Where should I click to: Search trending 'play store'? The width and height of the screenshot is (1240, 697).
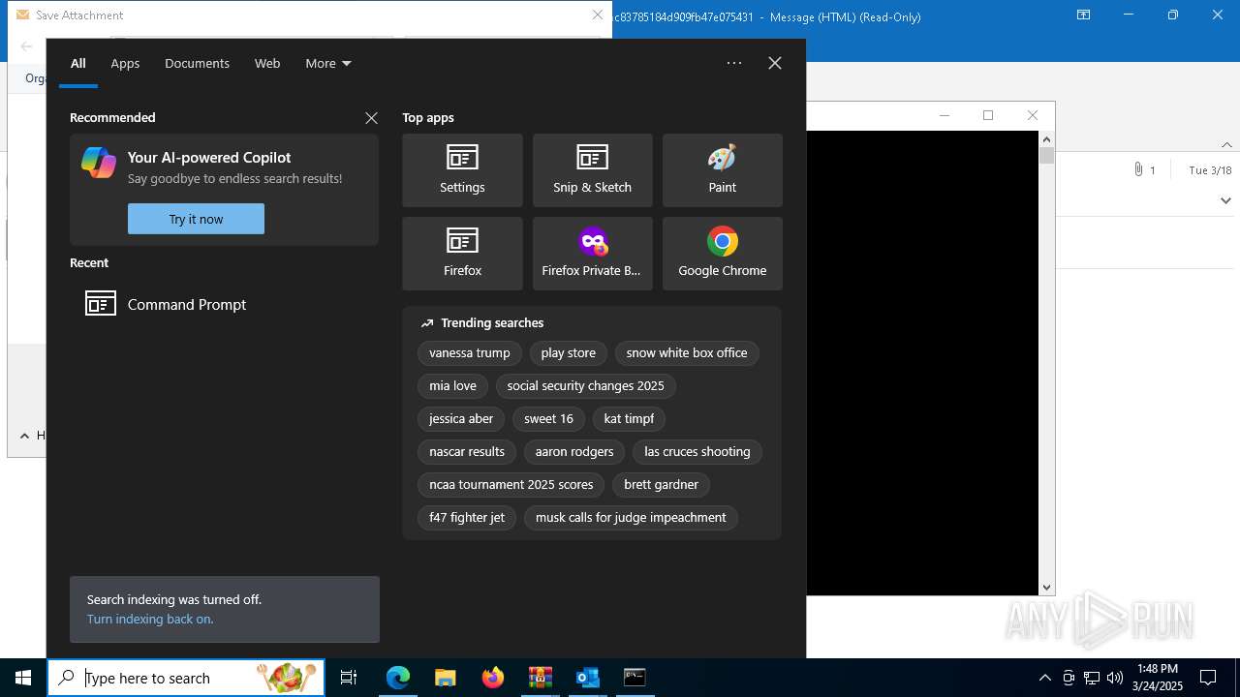[x=569, y=353]
